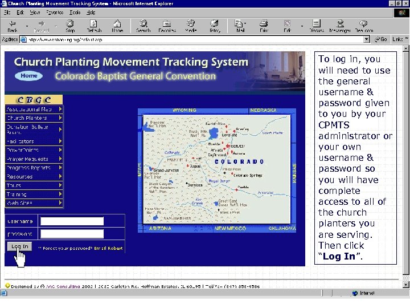The height and width of the screenshot is (308, 410).
Task: Click the Internet zone status bar icon
Action: (x=355, y=293)
